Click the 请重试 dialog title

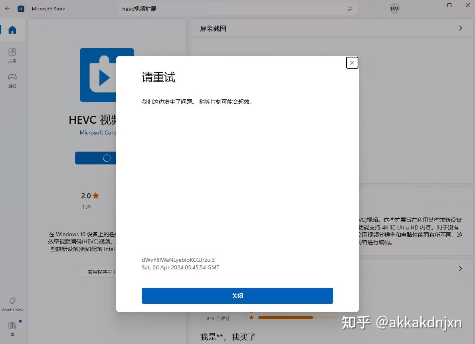[x=158, y=77]
